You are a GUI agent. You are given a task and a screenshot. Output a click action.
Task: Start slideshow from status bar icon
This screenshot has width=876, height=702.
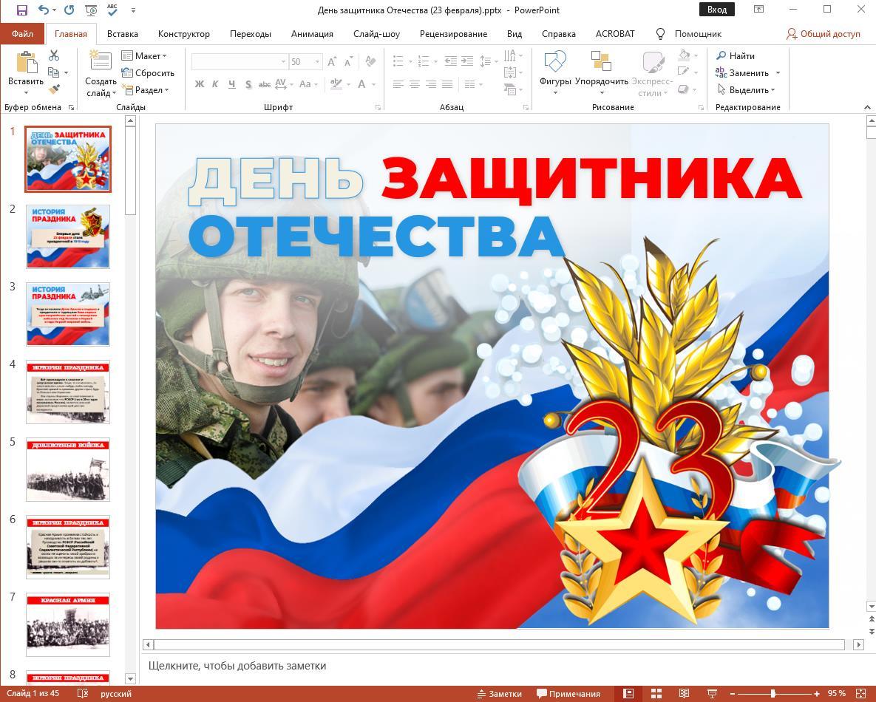(x=712, y=694)
